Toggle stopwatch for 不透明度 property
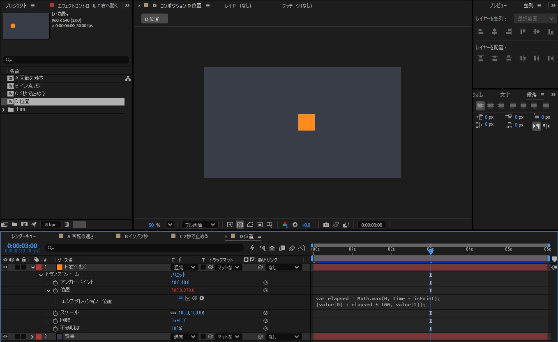 coord(55,328)
